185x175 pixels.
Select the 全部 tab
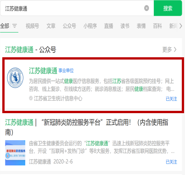point(5,26)
